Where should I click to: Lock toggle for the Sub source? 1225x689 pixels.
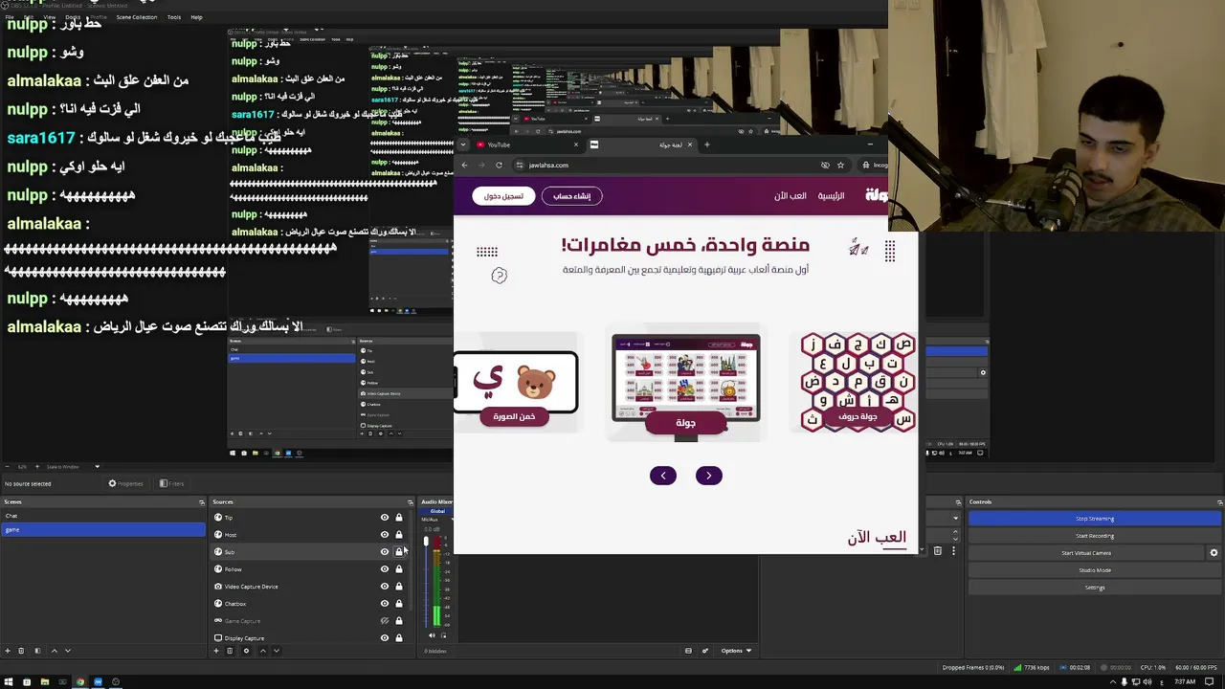coord(399,552)
